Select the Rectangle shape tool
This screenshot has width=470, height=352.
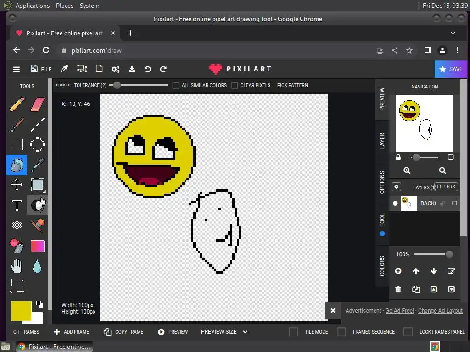click(17, 144)
